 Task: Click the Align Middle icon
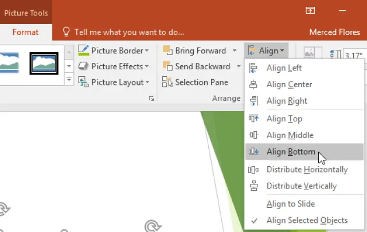[253, 135]
